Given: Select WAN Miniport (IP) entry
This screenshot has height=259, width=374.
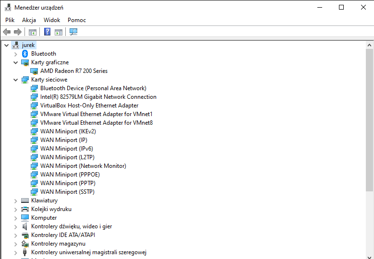Looking at the screenshot, I should click(64, 140).
